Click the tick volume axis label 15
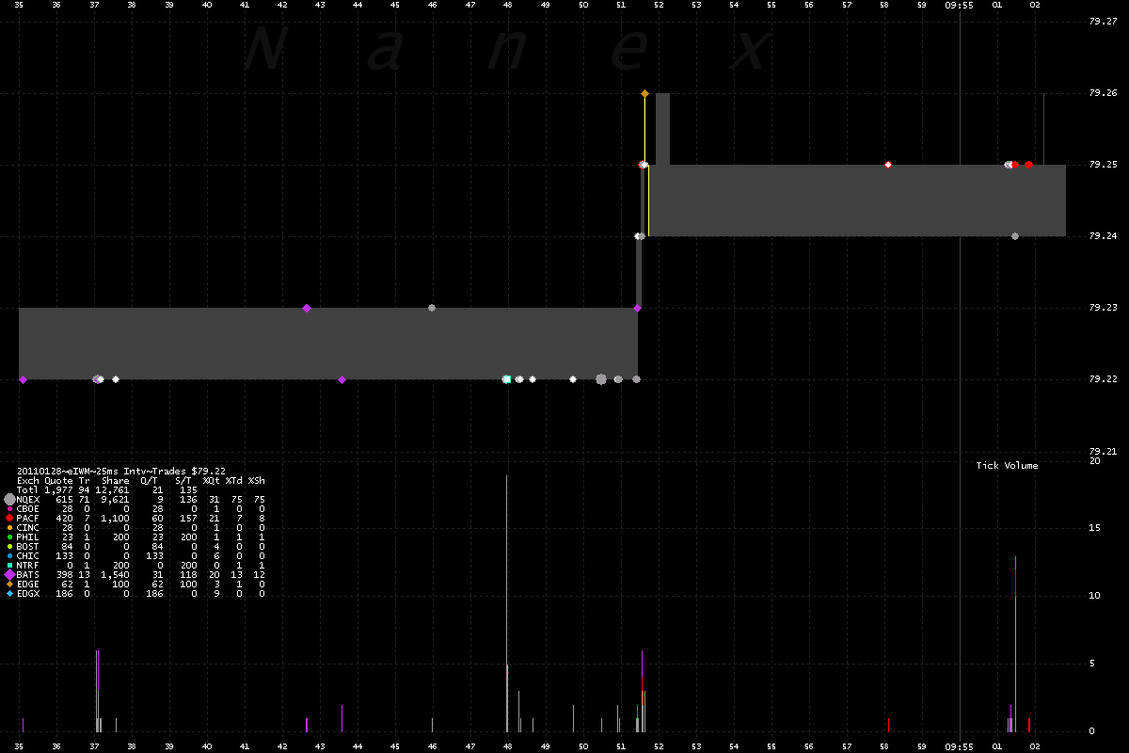This screenshot has width=1129, height=753. tap(1094, 528)
